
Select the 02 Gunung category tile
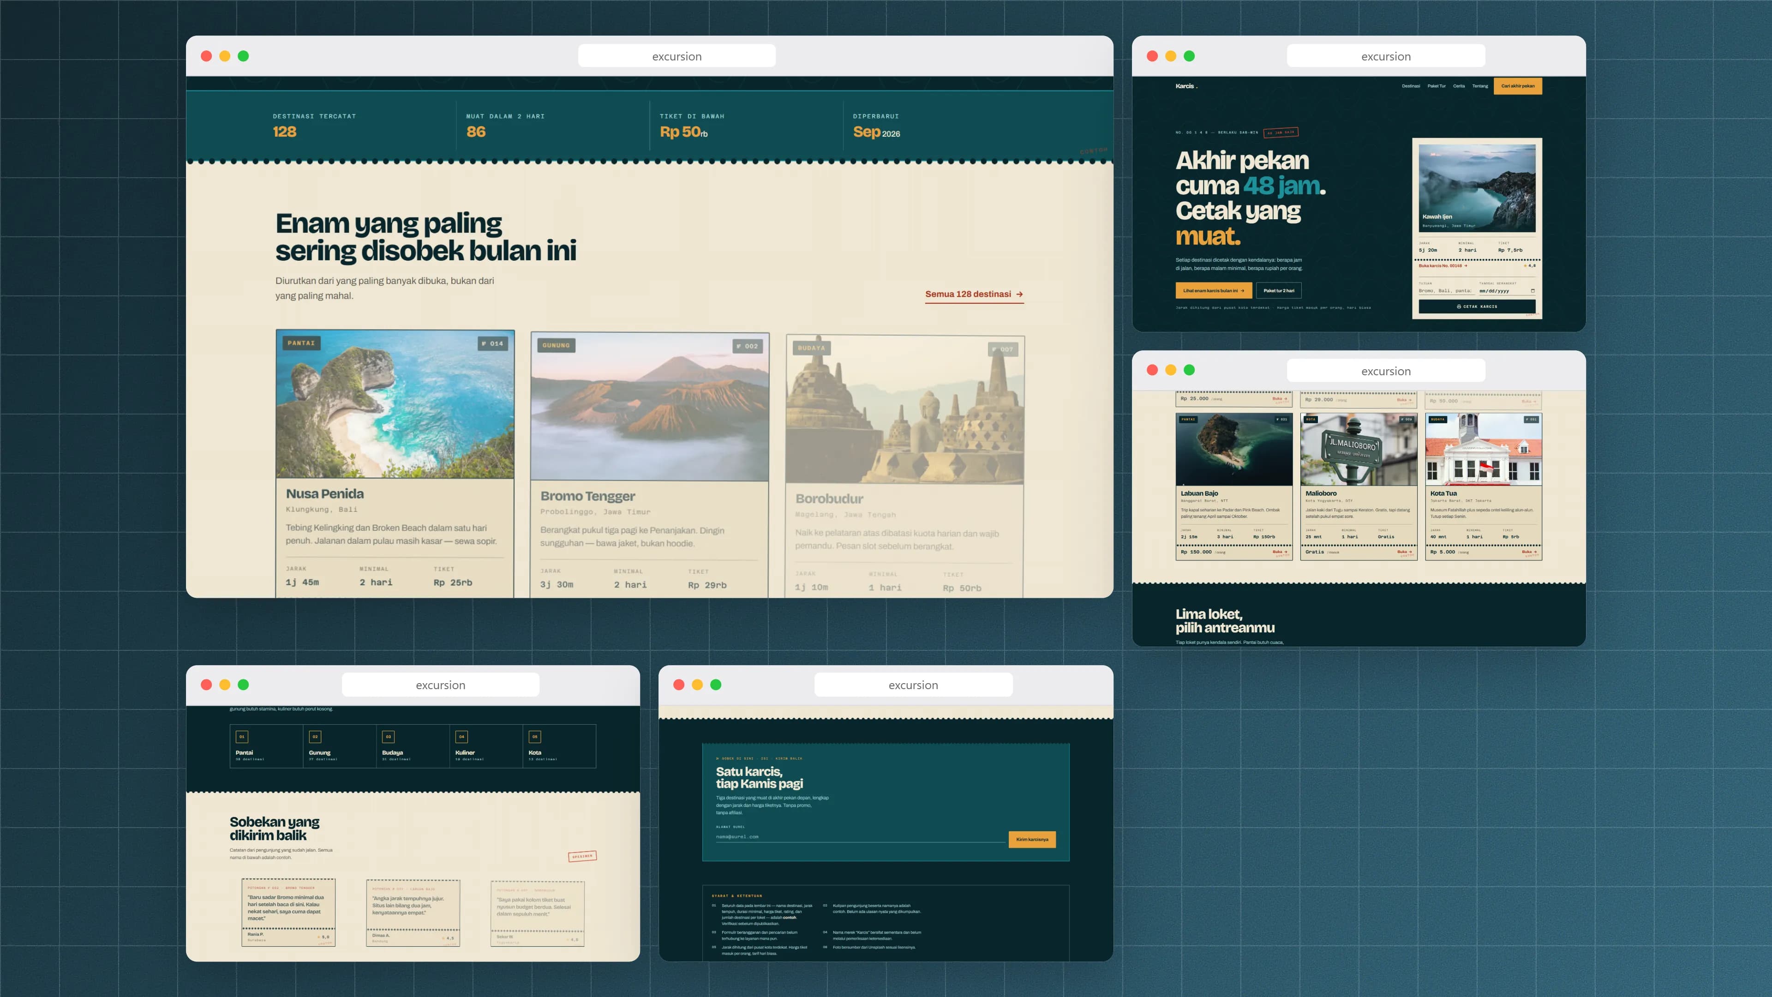click(340, 746)
